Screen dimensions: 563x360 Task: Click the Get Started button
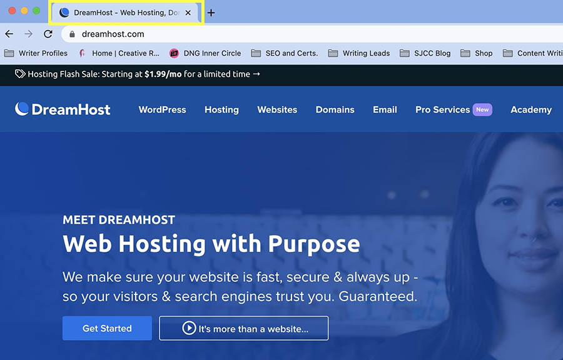[x=107, y=328]
